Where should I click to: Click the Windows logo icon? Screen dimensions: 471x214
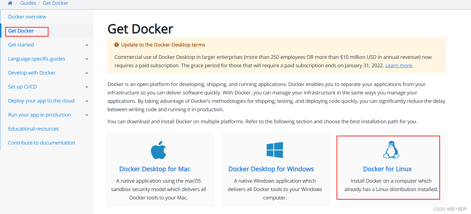275,150
